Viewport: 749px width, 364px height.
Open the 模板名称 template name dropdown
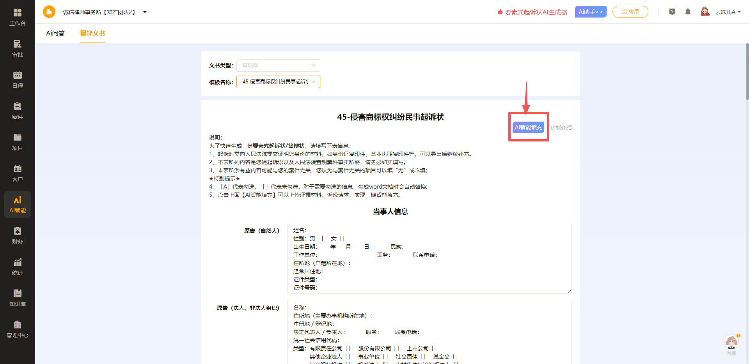(x=278, y=82)
